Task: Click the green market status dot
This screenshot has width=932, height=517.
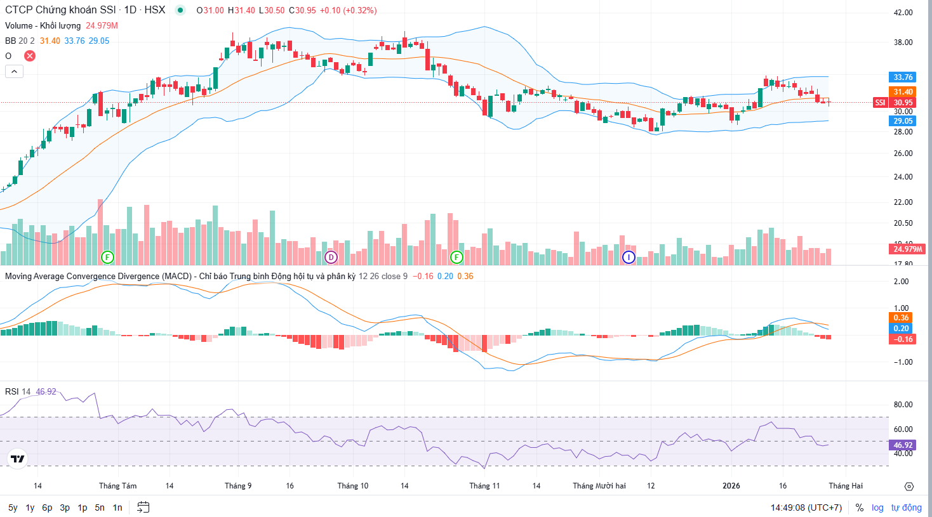Action: 180,10
